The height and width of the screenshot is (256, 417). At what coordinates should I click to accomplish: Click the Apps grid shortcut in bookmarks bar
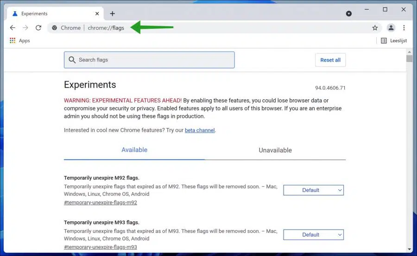[19, 40]
